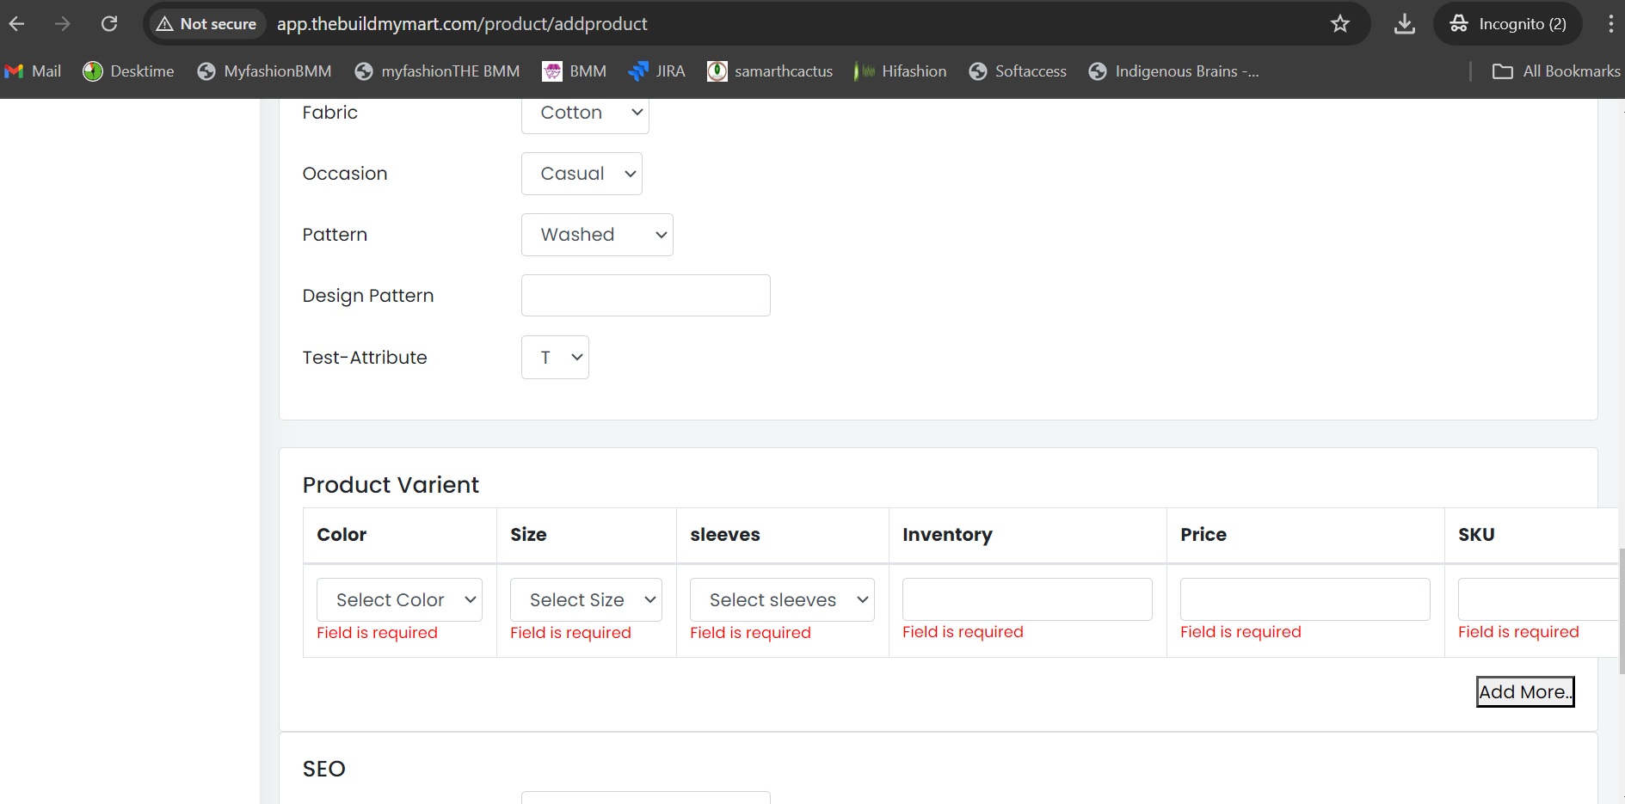Click the browser forward arrow
Viewport: 1625px width, 804px height.
[62, 24]
